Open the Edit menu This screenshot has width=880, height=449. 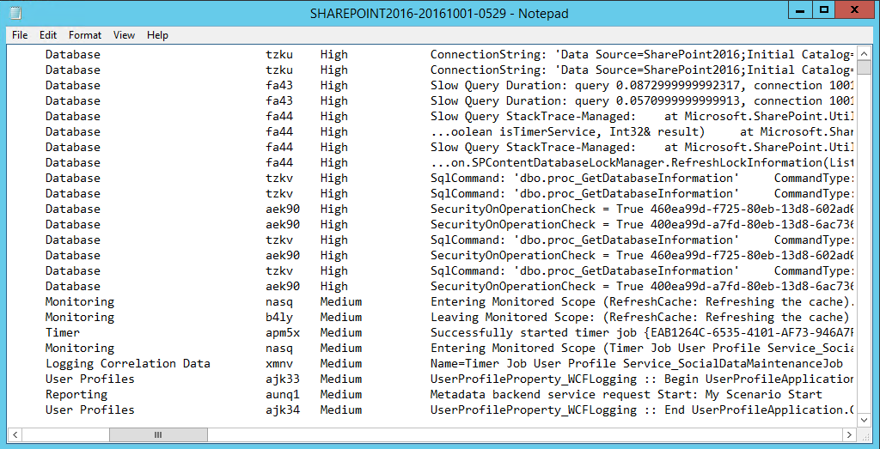click(x=48, y=34)
